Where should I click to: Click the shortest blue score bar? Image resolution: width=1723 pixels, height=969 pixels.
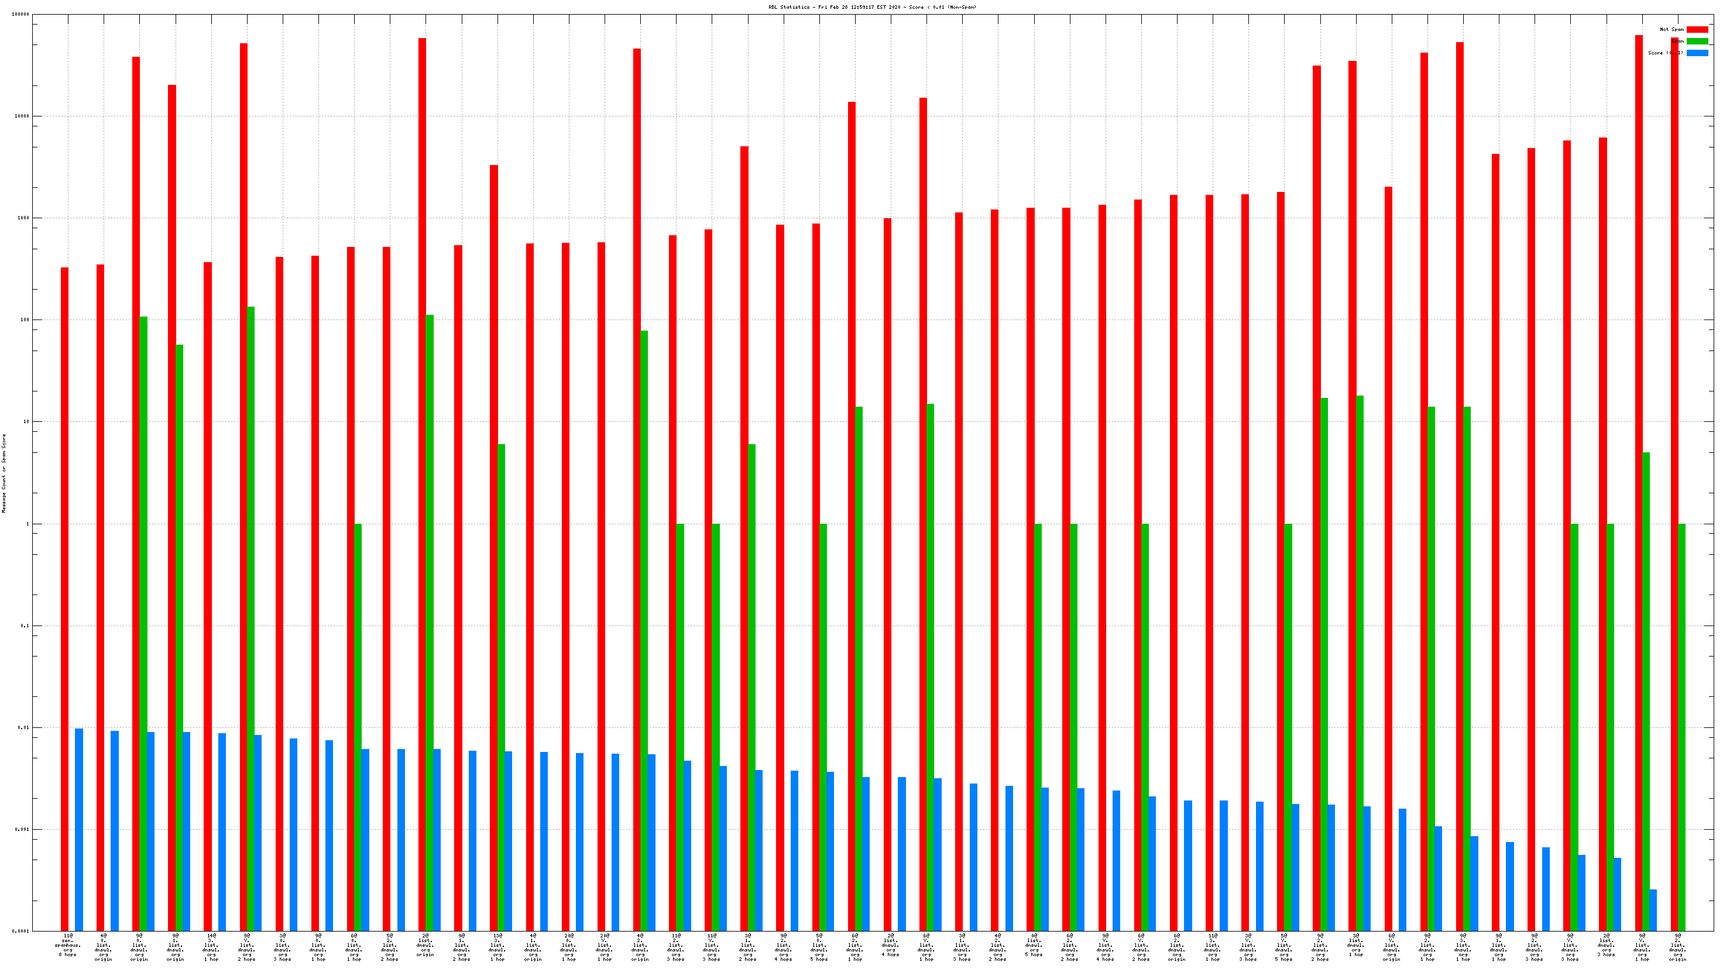click(1653, 909)
